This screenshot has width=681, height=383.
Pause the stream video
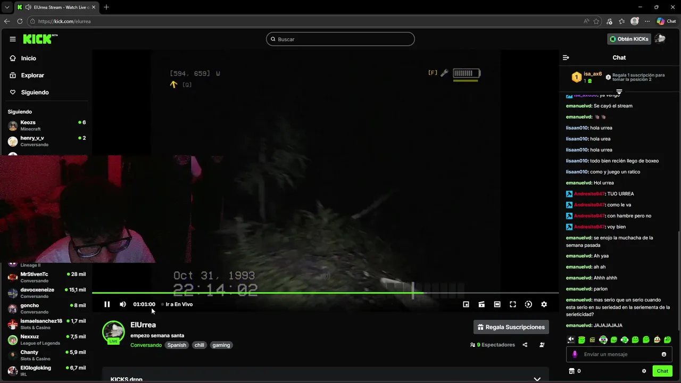tap(107, 304)
